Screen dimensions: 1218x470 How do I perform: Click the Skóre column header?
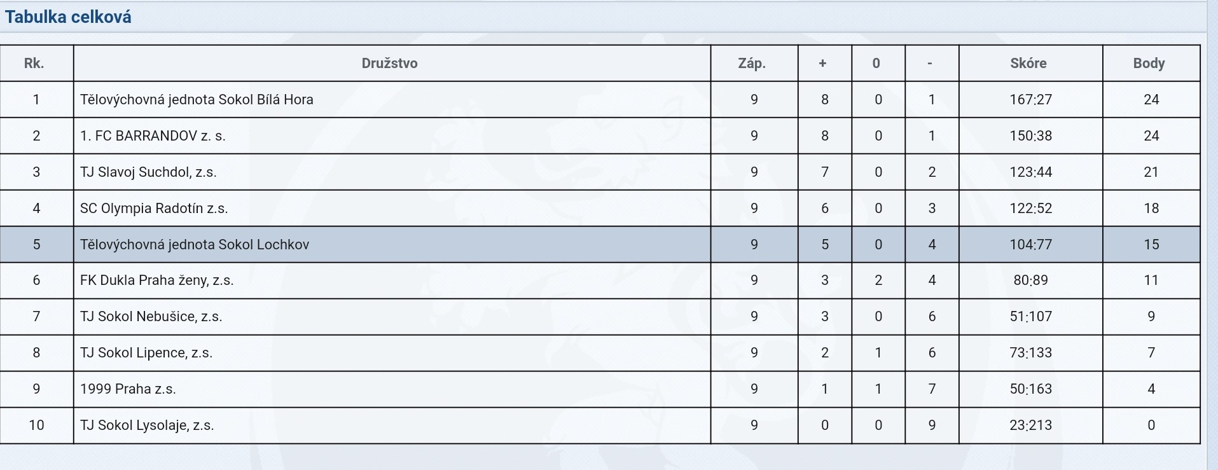click(x=1028, y=63)
